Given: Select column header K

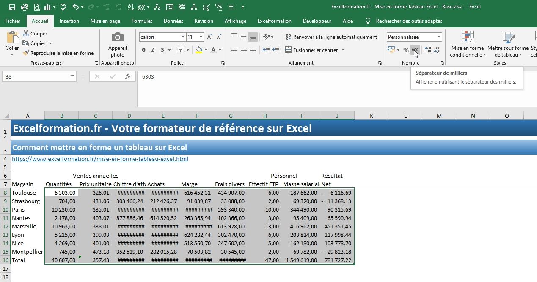Looking at the screenshot, I should point(371,116).
